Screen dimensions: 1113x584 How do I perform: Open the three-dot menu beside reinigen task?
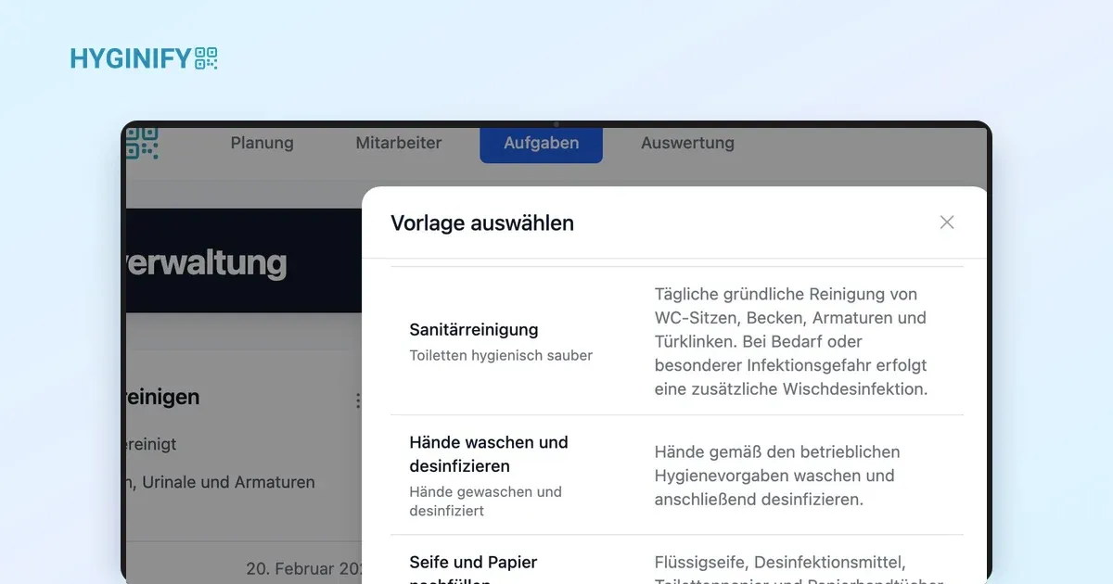[x=357, y=400]
